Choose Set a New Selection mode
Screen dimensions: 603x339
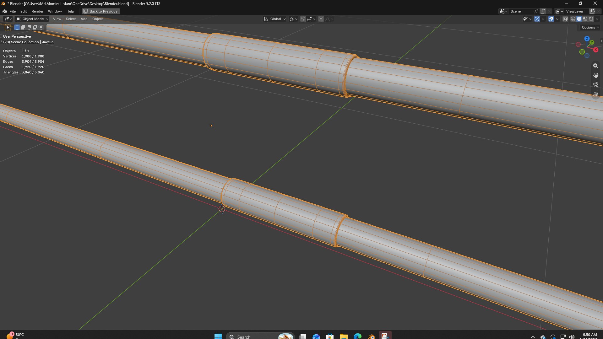[17, 27]
